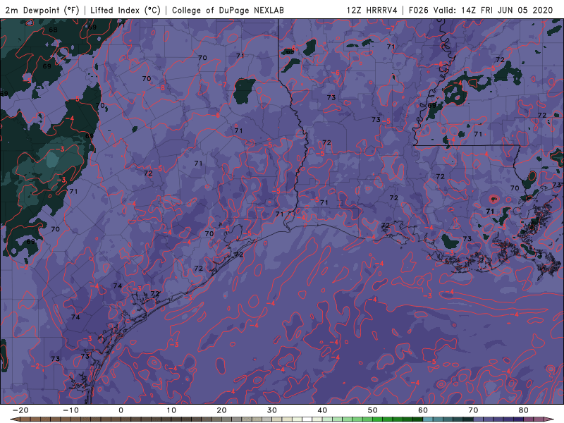
Task: Click the '30' color bar label
Action: [272, 410]
